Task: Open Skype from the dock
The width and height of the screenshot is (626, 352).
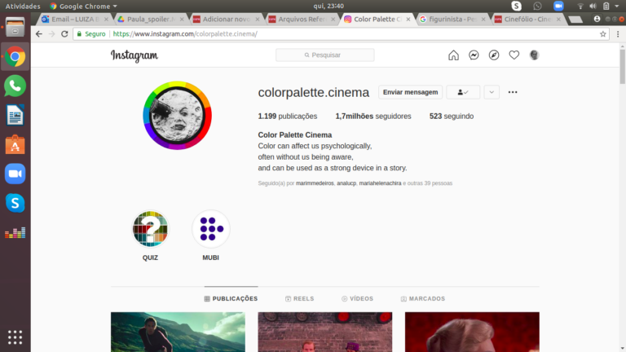Action: tap(15, 203)
